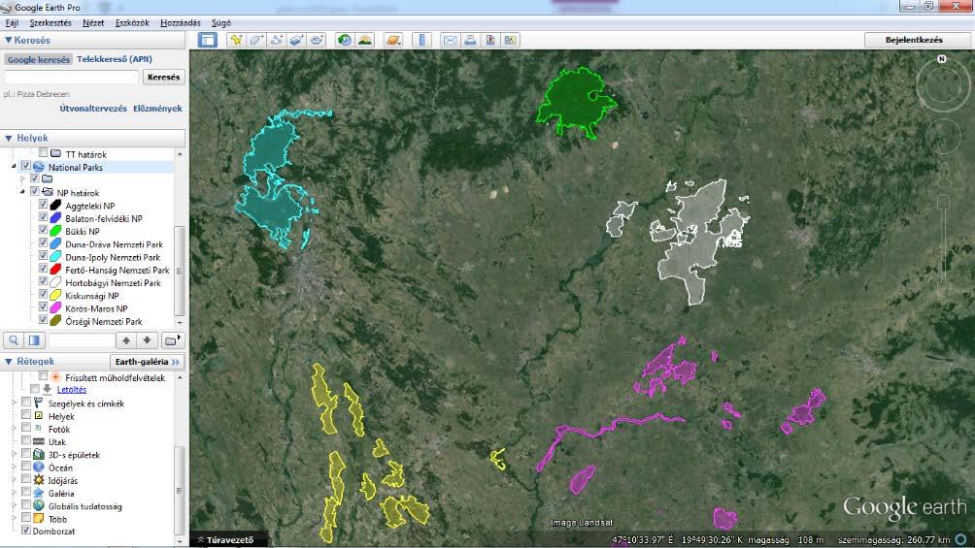Screen dimensions: 975x548
Task: Click the red Fertő-Hanság polygon icon
Action: (55, 270)
